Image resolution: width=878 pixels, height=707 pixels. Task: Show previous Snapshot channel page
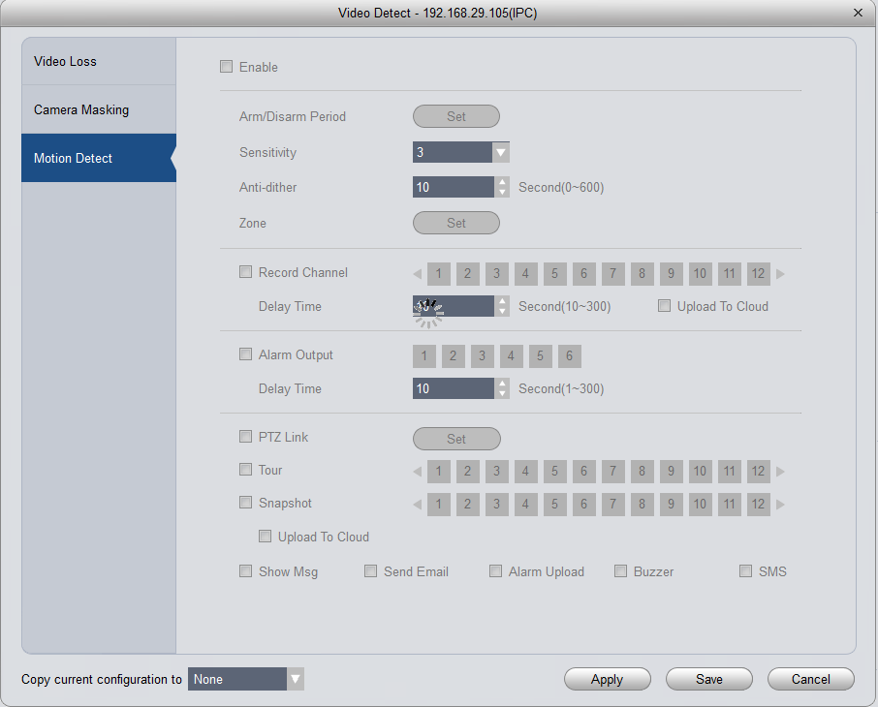417,505
